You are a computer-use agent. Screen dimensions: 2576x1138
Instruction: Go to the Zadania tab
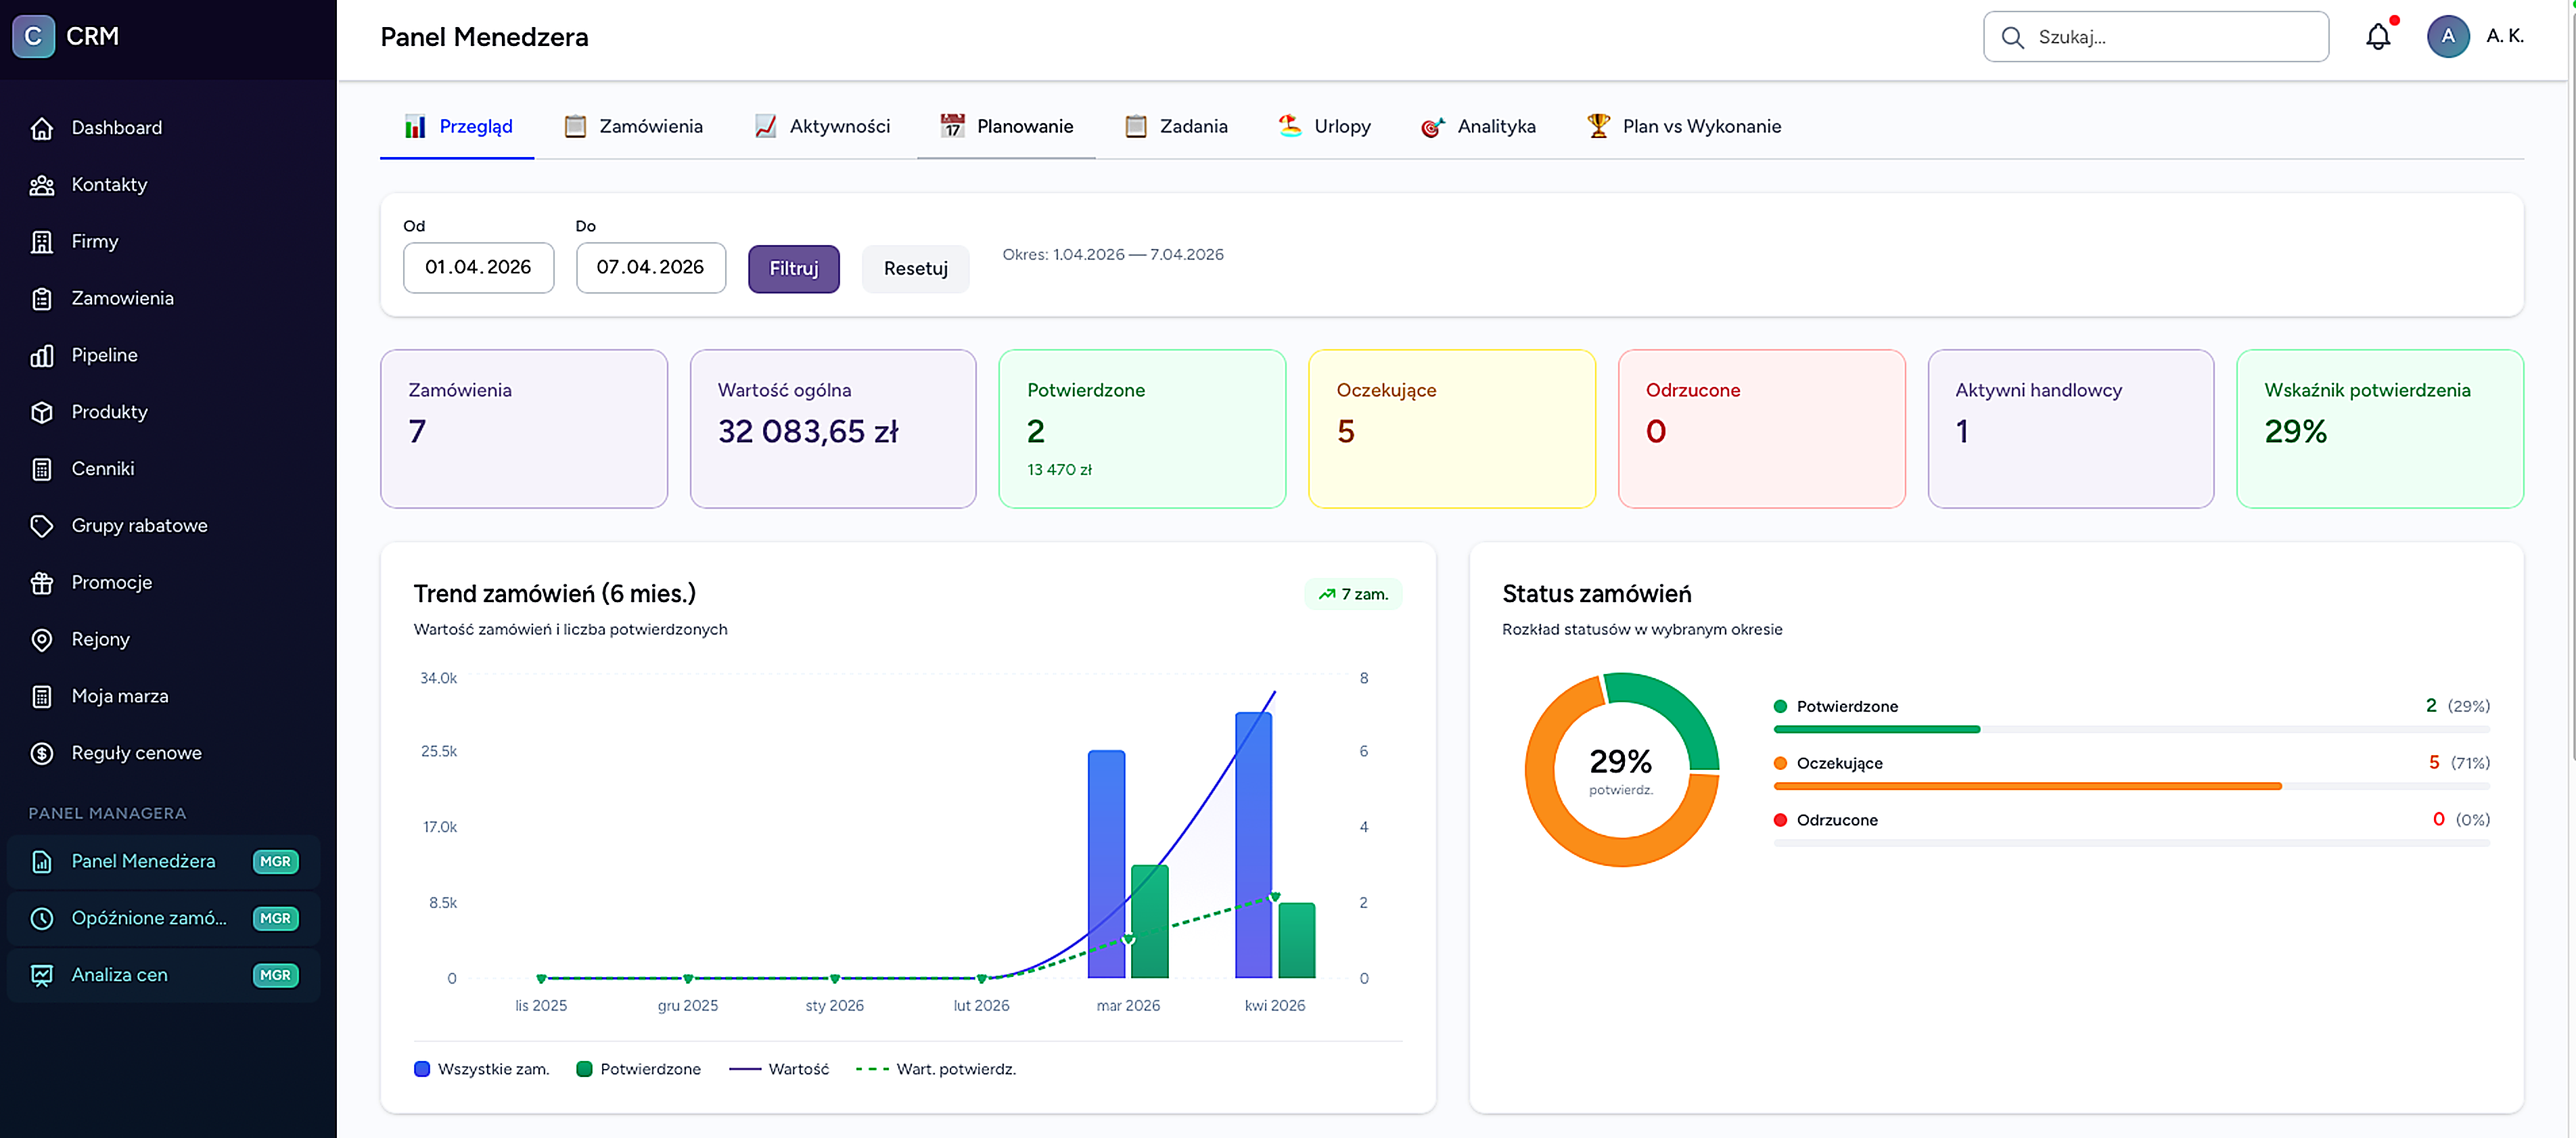tap(1176, 127)
